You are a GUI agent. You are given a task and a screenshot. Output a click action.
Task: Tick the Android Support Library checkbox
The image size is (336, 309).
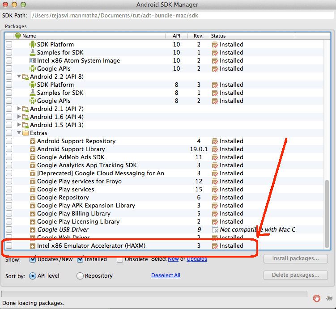click(9, 149)
